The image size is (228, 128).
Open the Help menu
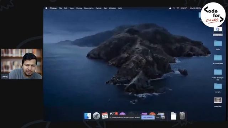[120, 8]
